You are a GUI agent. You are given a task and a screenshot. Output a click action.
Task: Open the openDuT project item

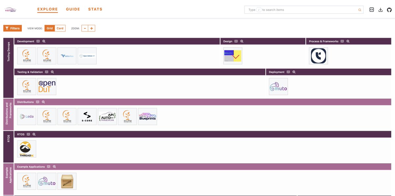coord(47,86)
